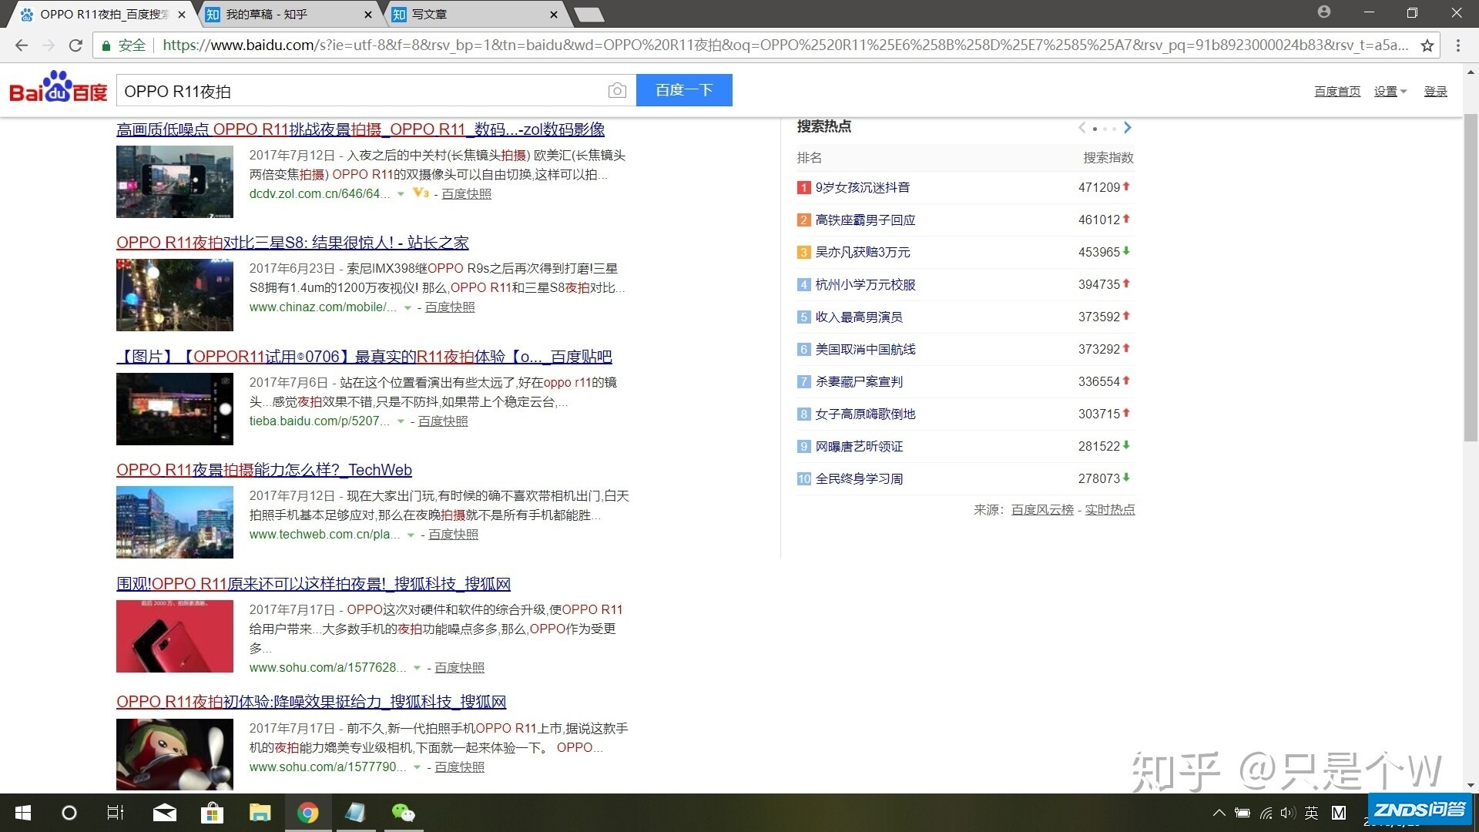Switch input language via 英 indicator
The image size is (1479, 832).
pyautogui.click(x=1312, y=813)
